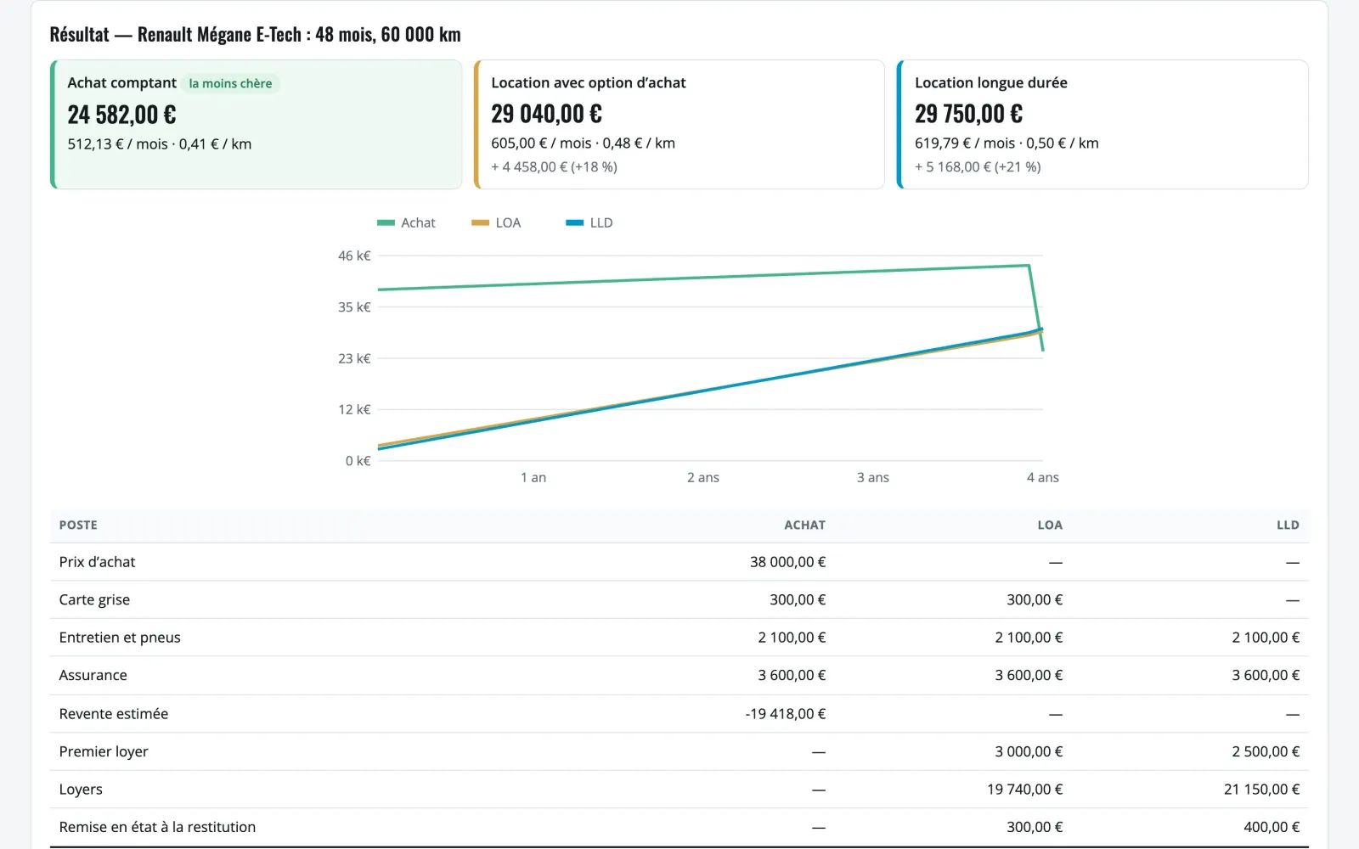
Task: Click the 2 500,00 € first rent LLD cell
Action: [x=1266, y=751]
